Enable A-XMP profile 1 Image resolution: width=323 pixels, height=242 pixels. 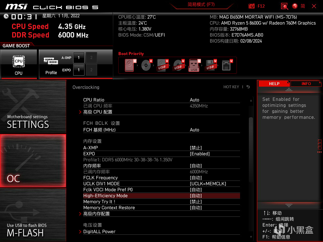79,58
